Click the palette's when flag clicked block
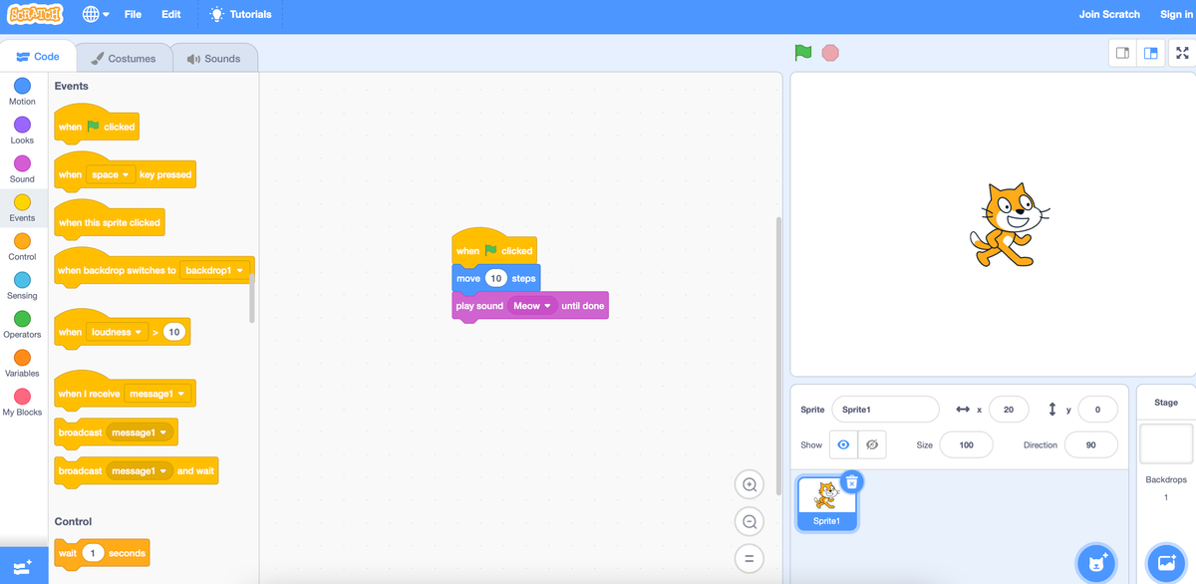The width and height of the screenshot is (1196, 584). (x=96, y=124)
